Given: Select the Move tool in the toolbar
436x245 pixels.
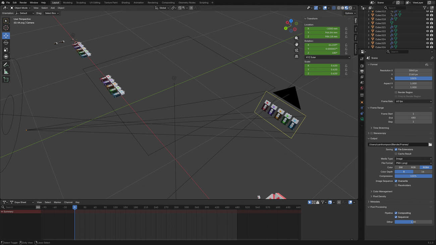Looking at the screenshot, I should pyautogui.click(x=6, y=35).
